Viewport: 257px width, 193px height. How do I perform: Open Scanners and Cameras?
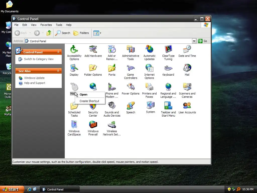(187, 90)
